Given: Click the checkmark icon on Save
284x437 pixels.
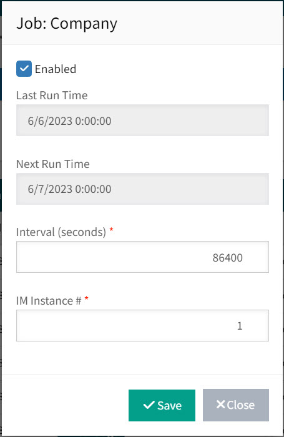Looking at the screenshot, I should [x=149, y=405].
